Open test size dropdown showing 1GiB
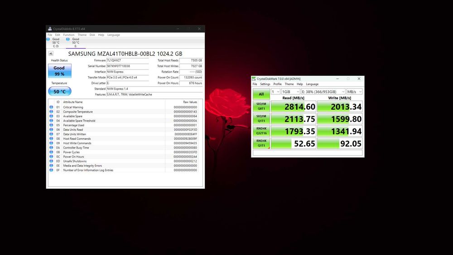Screen dimensions: 453x255 pyautogui.click(x=291, y=92)
